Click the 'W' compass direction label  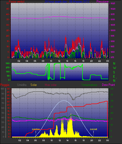(114, 68)
